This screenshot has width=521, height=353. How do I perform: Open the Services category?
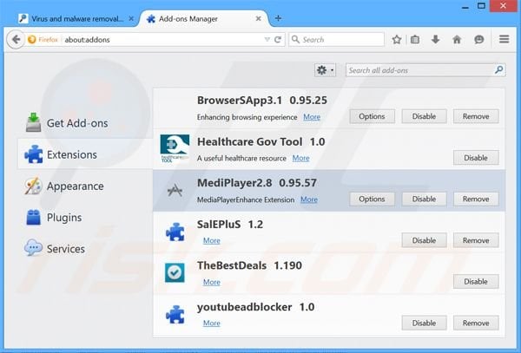point(85,249)
